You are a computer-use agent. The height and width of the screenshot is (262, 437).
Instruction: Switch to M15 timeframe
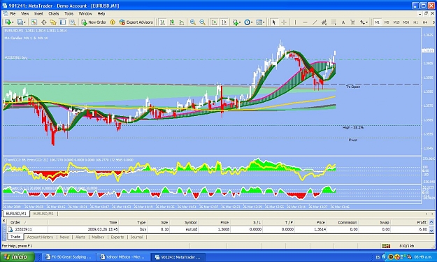(x=396, y=22)
